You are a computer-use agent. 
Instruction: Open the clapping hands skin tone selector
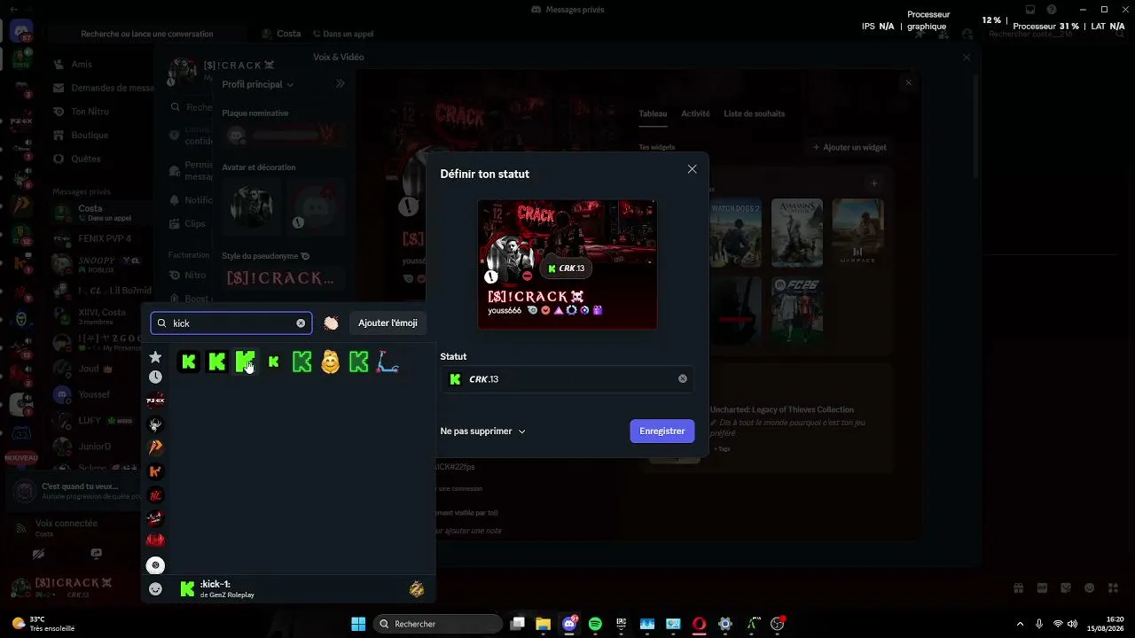pyautogui.click(x=331, y=323)
